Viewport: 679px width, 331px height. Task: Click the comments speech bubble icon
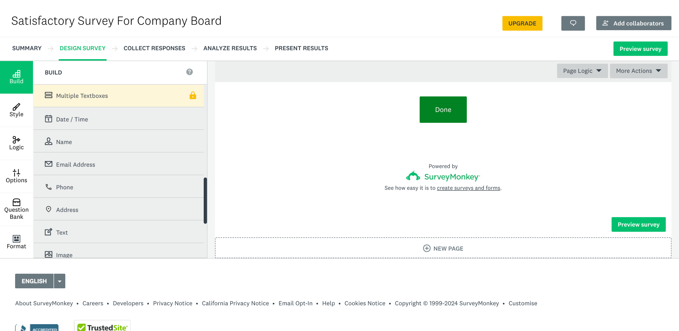click(573, 23)
